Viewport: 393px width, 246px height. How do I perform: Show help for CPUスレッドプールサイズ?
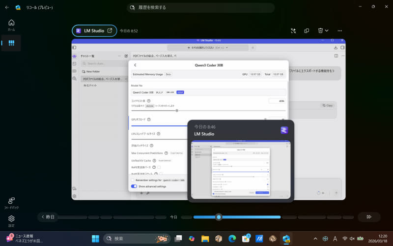158,134
